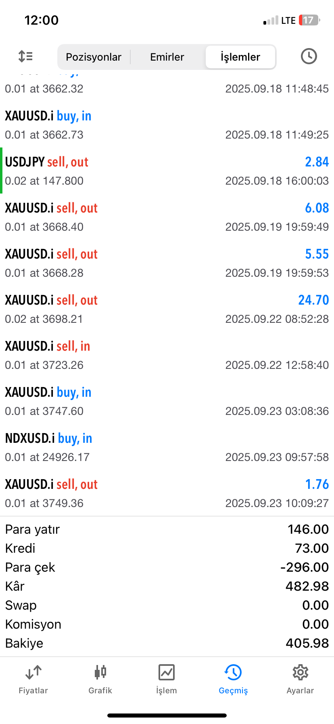
Task: Open Ayarlar settings gear
Action: click(x=300, y=680)
